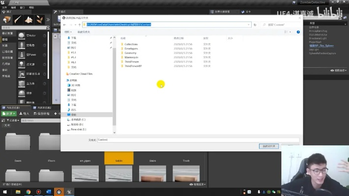Select the Landscape mode icon
This screenshot has width=349, height=196.
pyautogui.click(x=29, y=20)
